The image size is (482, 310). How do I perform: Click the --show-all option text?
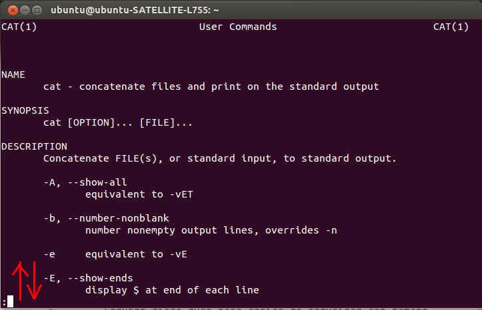97,182
